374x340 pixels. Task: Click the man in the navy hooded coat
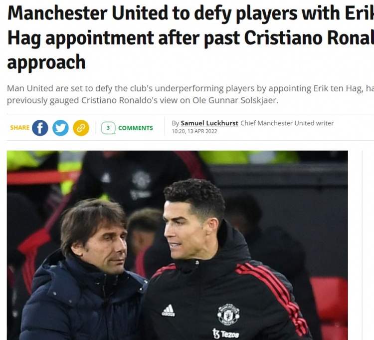81,272
